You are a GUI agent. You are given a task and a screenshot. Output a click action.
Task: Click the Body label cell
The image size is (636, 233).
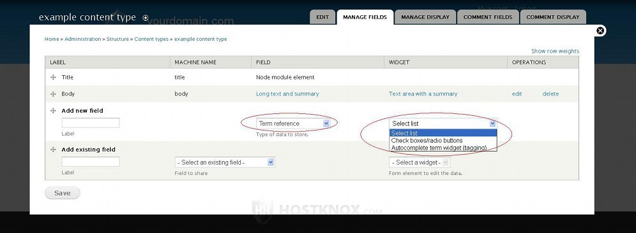pyautogui.click(x=68, y=94)
